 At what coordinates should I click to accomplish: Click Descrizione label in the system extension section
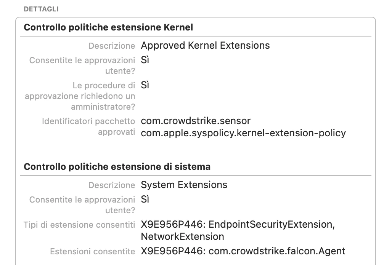click(111, 185)
